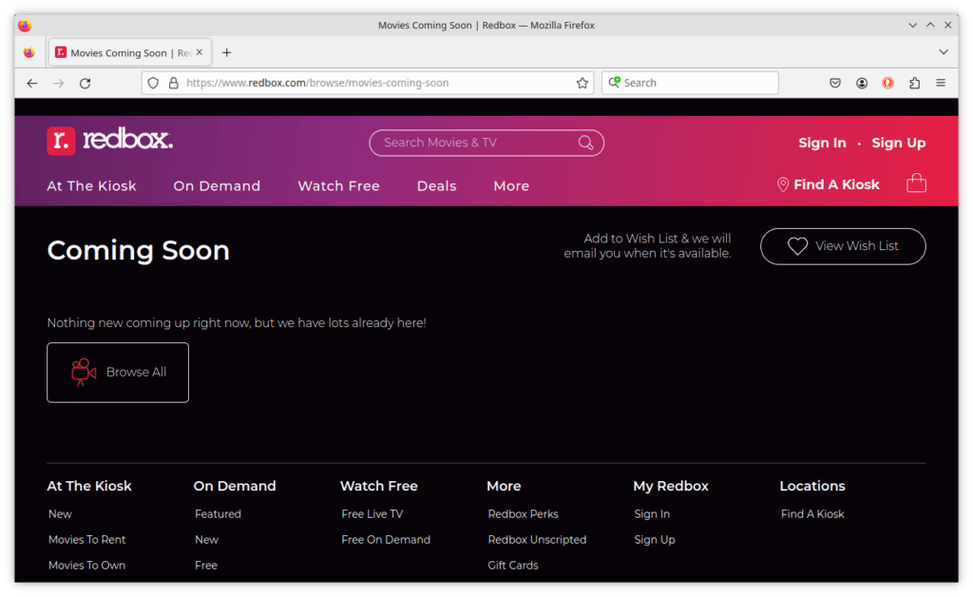
Task: Go back with the browser back arrow
Action: (x=32, y=83)
